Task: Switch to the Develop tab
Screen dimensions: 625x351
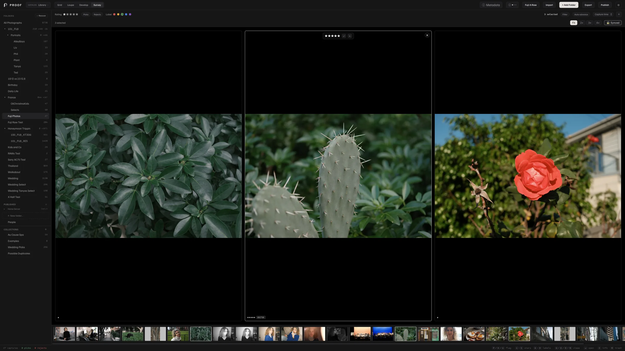Action: coord(84,5)
